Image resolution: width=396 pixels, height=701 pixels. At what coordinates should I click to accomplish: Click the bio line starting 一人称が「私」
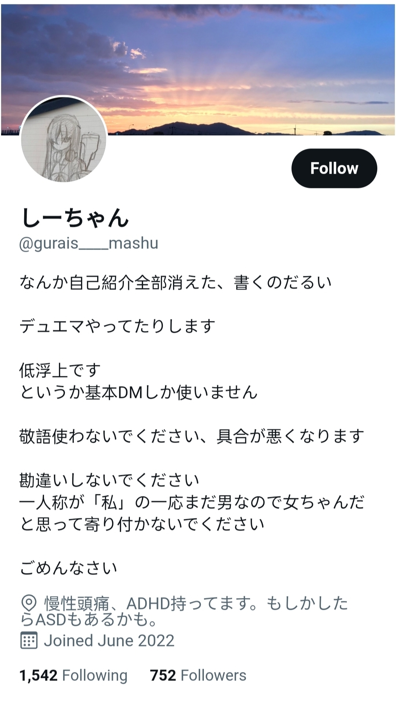tap(191, 502)
